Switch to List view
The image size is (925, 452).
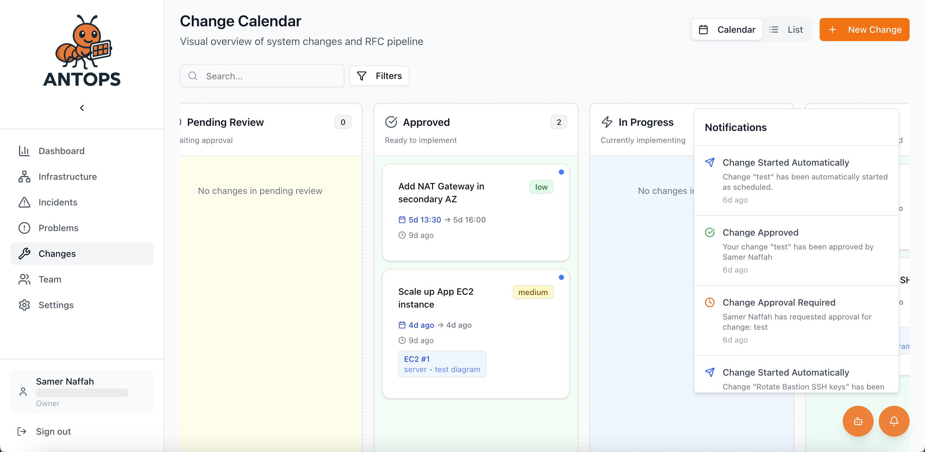786,30
